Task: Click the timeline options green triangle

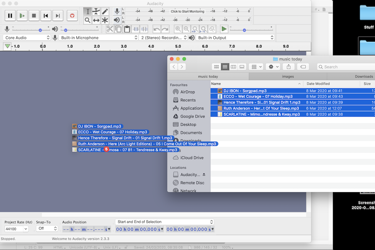Action: (7, 46)
